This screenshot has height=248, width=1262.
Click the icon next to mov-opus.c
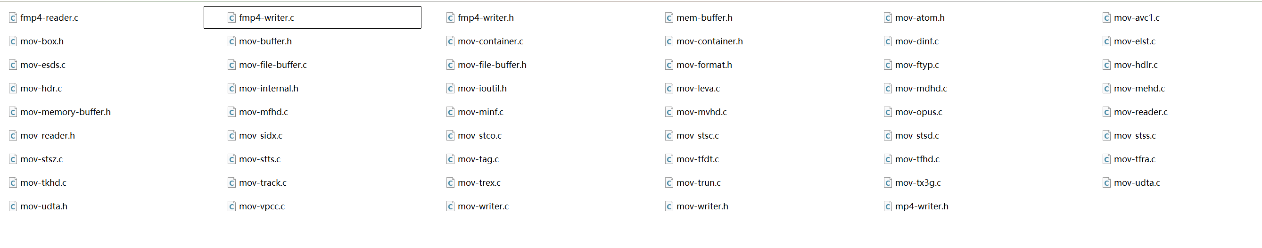pos(888,112)
